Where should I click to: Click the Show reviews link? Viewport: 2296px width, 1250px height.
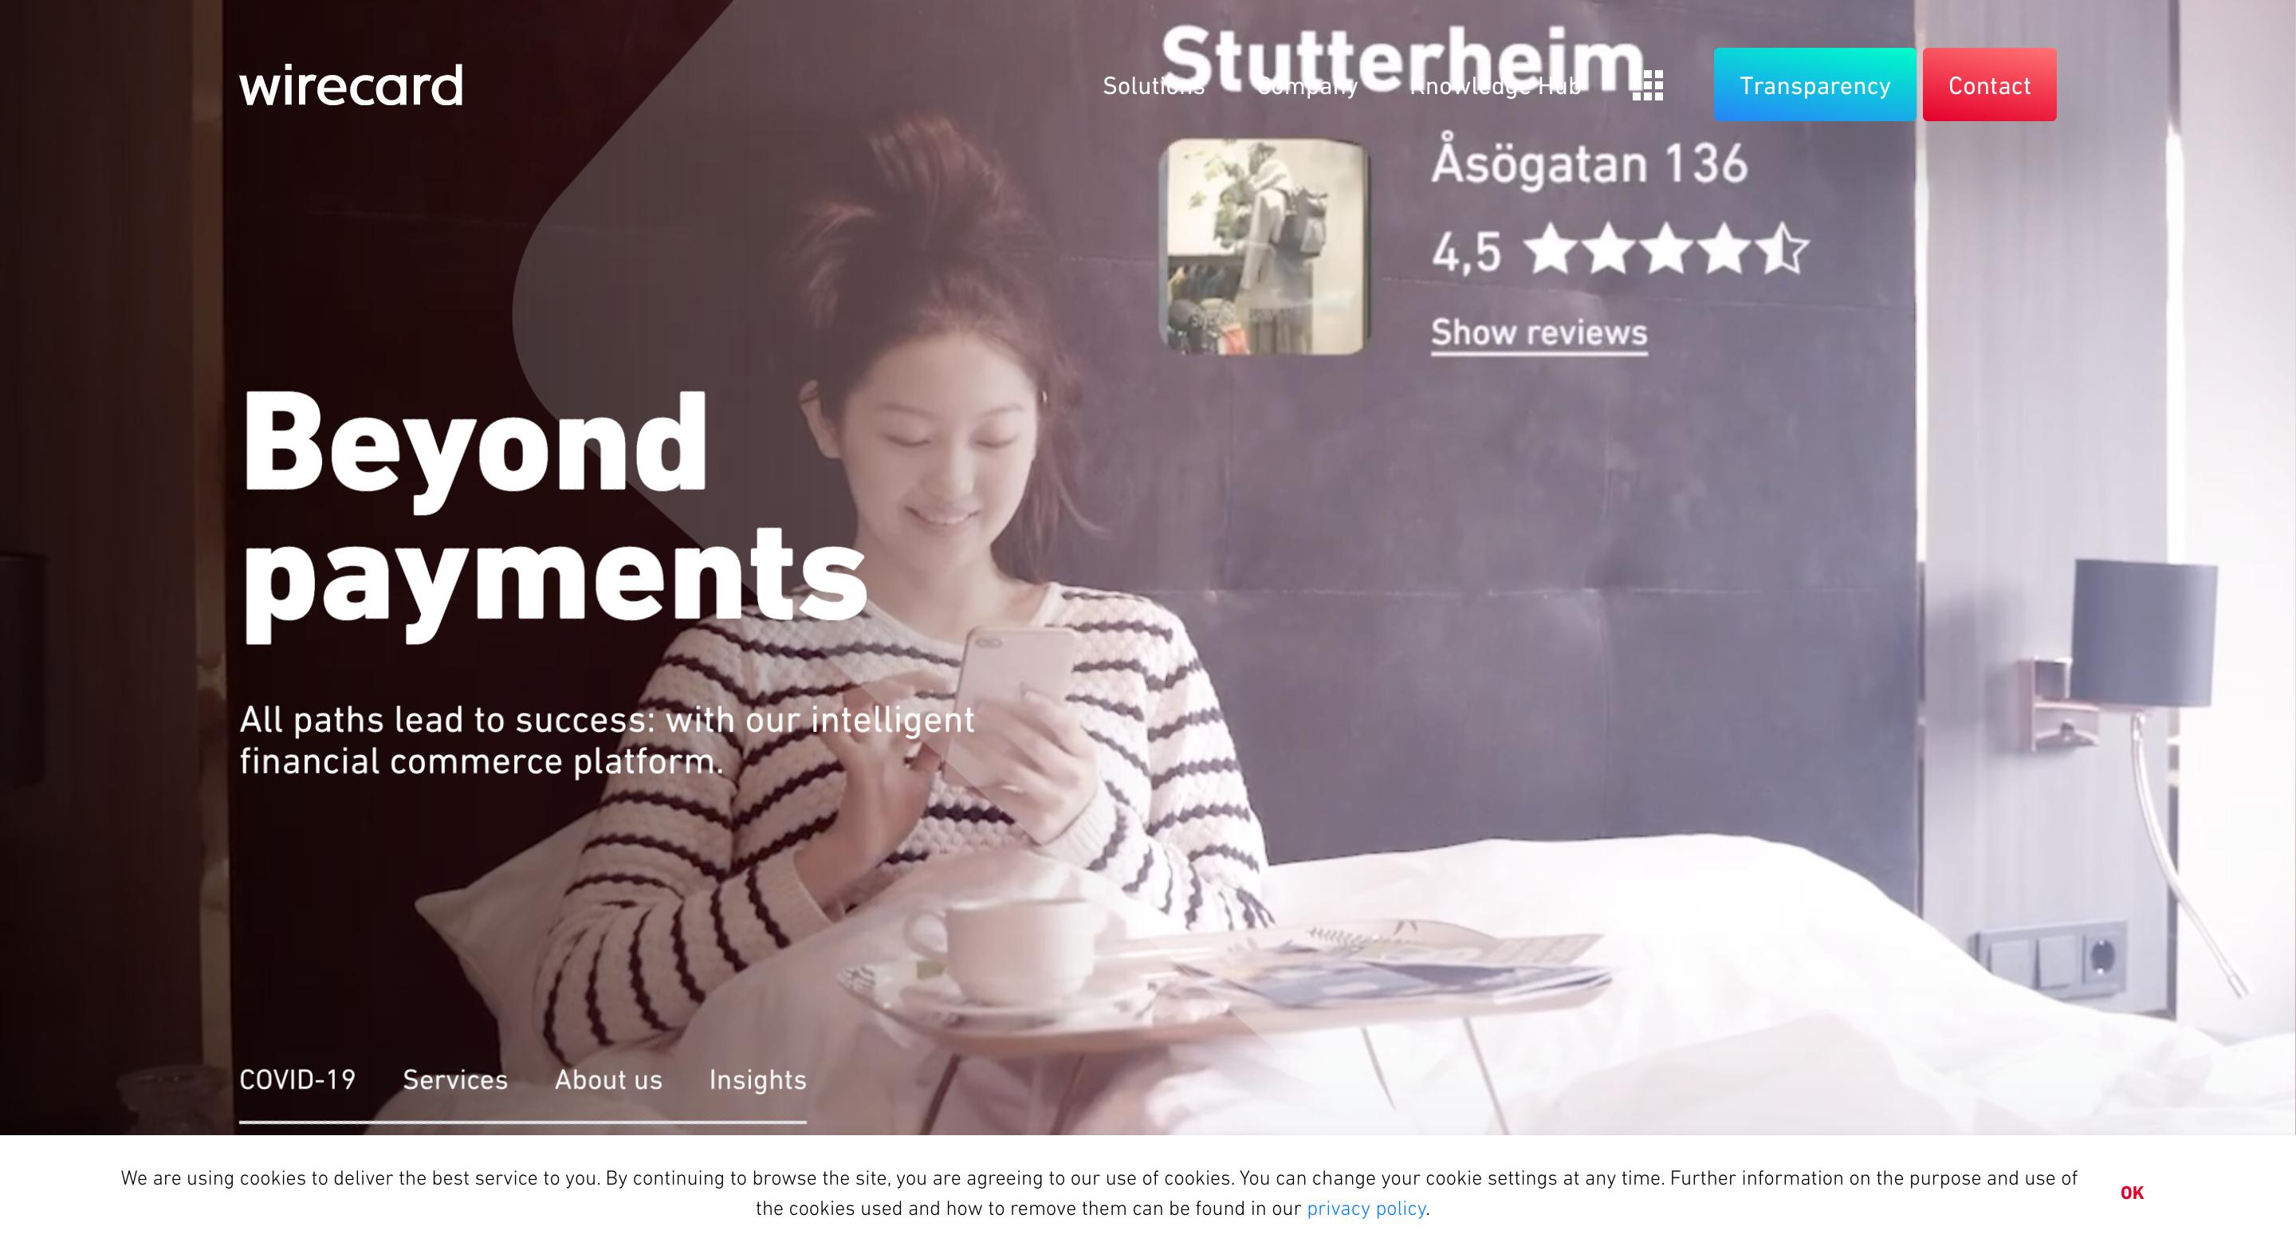pos(1539,332)
